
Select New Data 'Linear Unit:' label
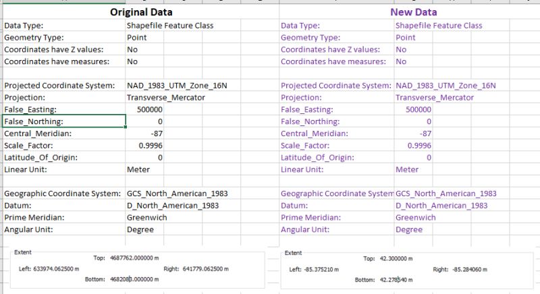point(337,169)
